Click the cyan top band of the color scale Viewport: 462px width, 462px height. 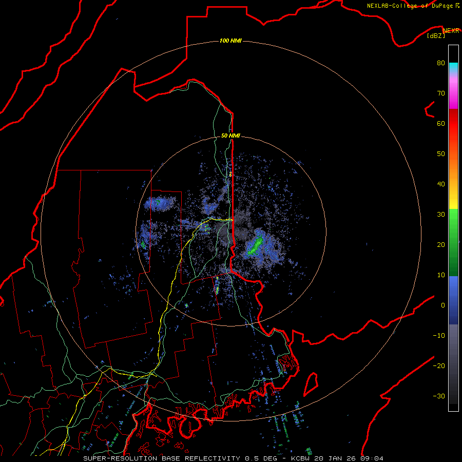pyautogui.click(x=453, y=68)
